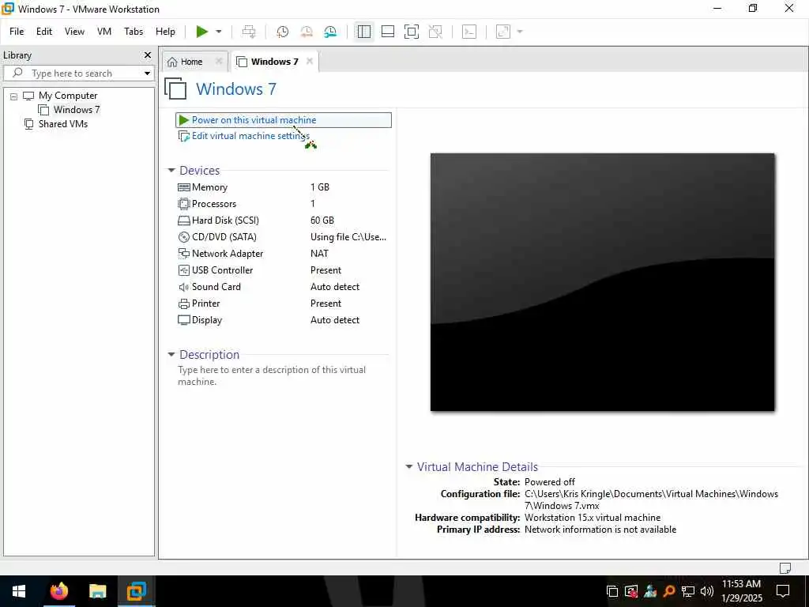This screenshot has width=809, height=607.
Task: Click the Processors device icon
Action: point(183,204)
